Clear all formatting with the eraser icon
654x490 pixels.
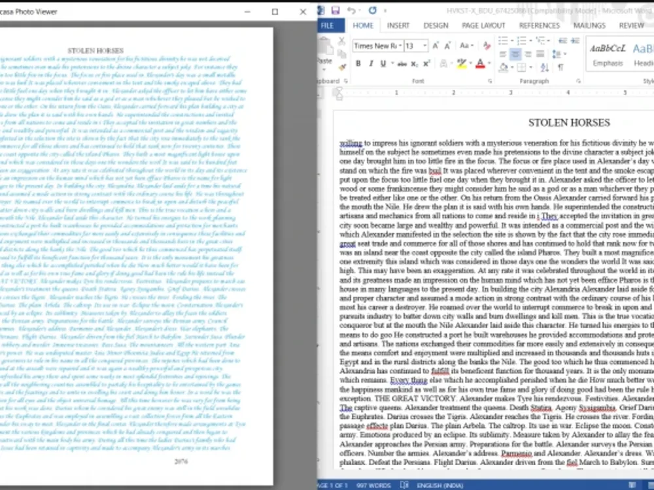487,46
